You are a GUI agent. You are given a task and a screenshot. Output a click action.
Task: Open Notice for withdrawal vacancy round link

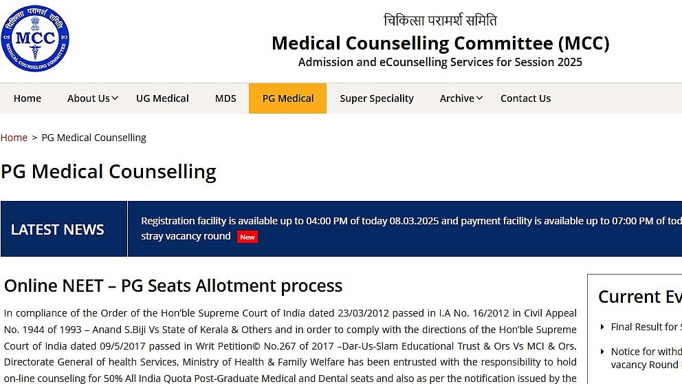pos(645,352)
